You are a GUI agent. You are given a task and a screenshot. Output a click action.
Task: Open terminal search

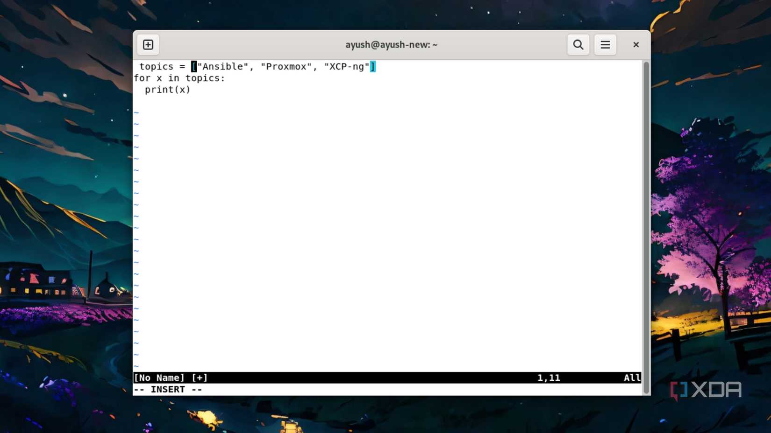[x=578, y=45]
